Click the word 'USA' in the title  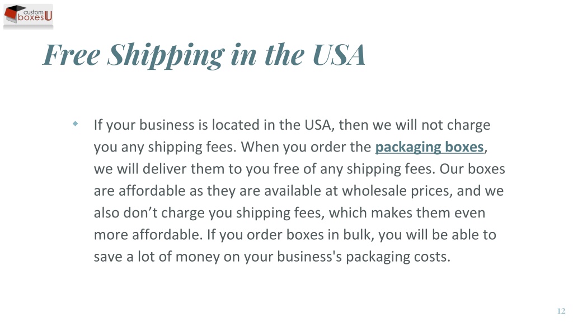pyautogui.click(x=339, y=55)
